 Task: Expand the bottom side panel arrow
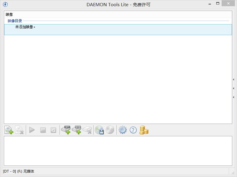[x=233, y=97]
